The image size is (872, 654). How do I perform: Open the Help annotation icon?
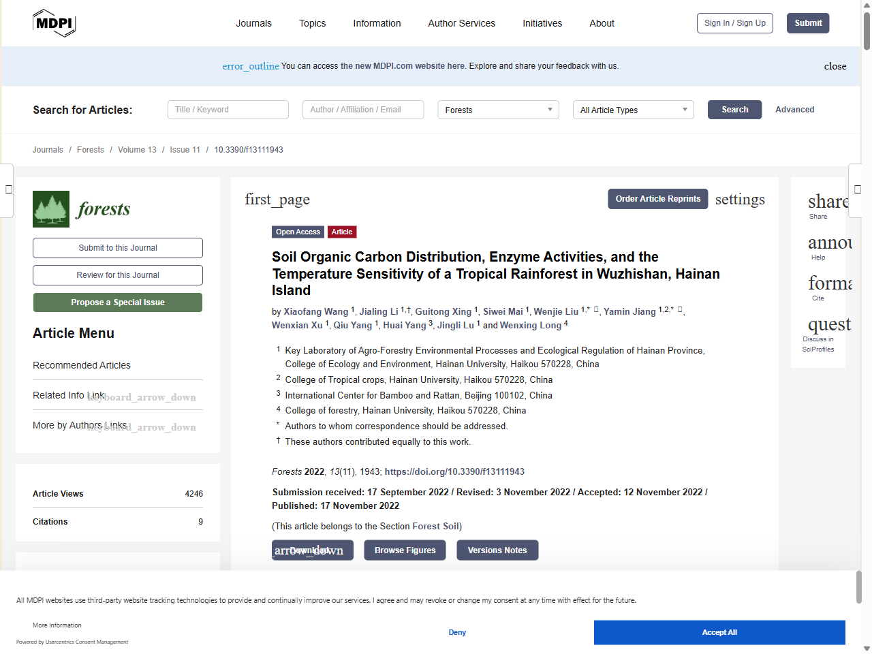coord(829,243)
